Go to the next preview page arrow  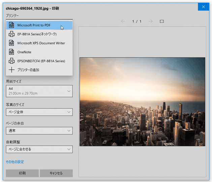point(150,21)
